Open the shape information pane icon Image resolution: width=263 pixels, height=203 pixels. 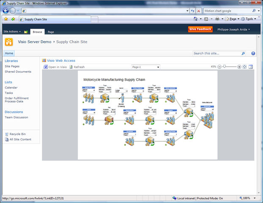pyautogui.click(x=251, y=67)
